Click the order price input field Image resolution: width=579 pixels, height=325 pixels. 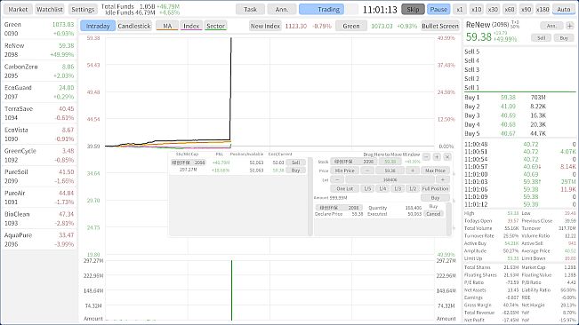[390, 170]
